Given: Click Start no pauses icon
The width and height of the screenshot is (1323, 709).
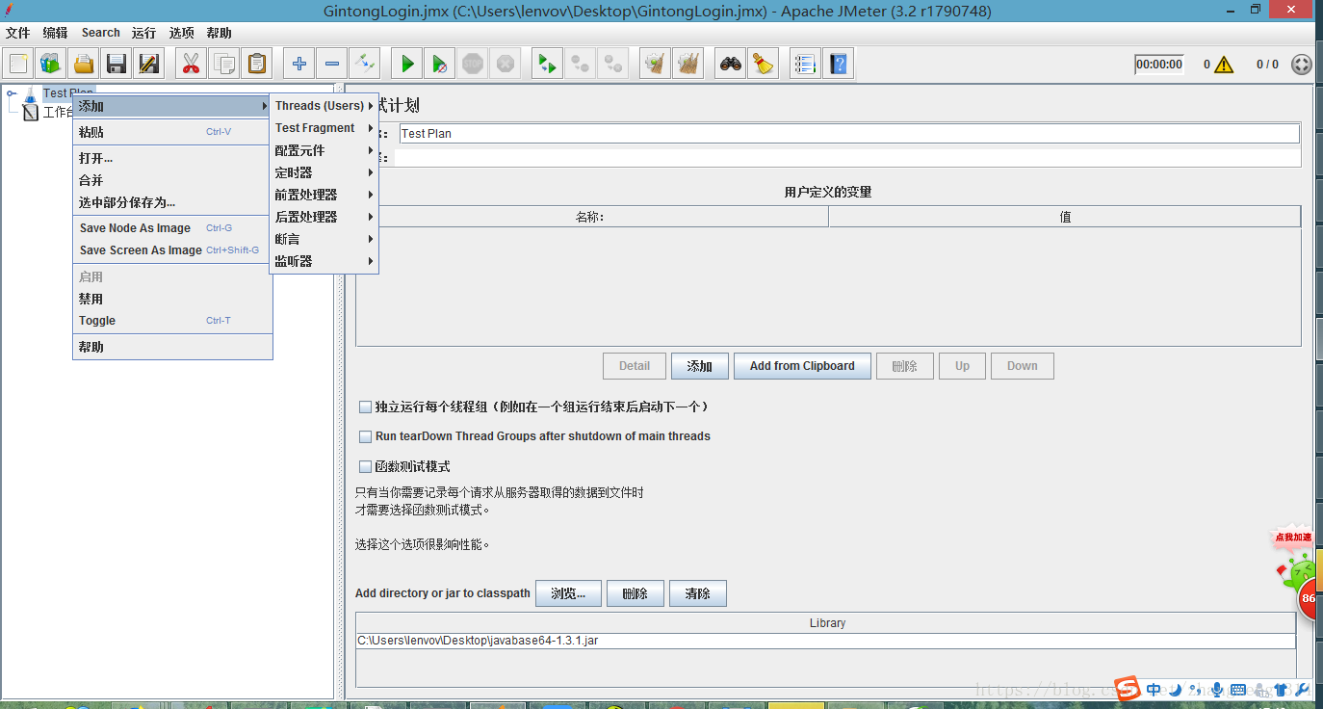Looking at the screenshot, I should coord(440,65).
